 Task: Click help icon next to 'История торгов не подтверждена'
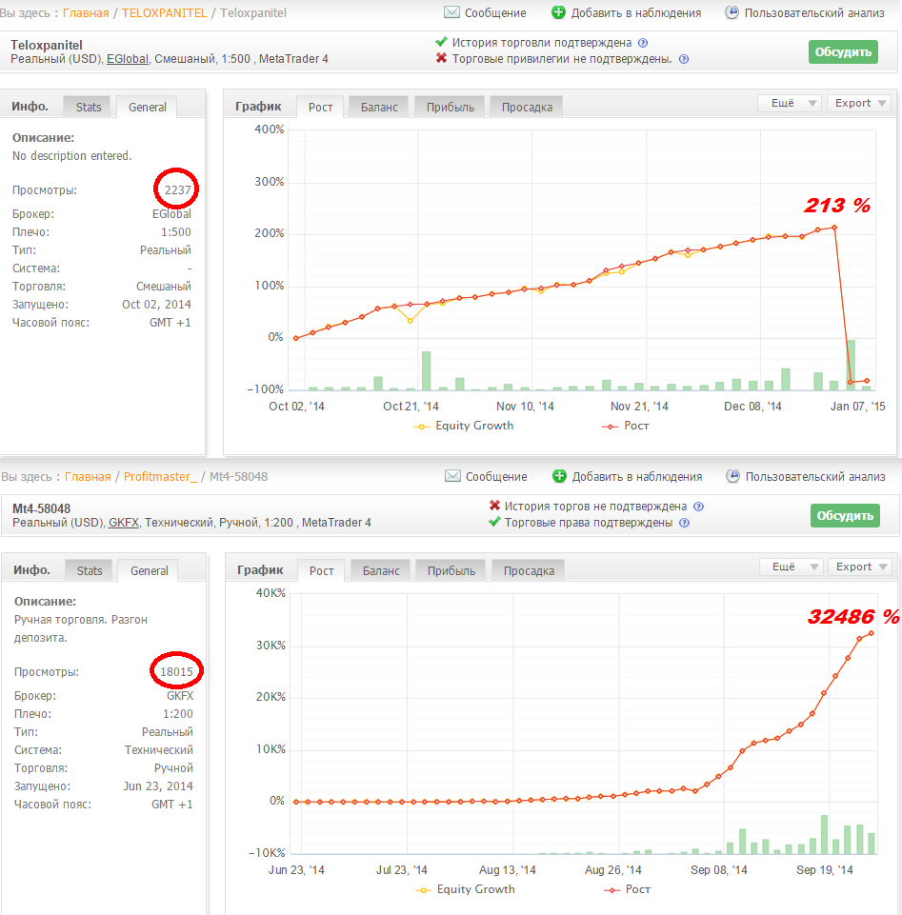pyautogui.click(x=698, y=507)
